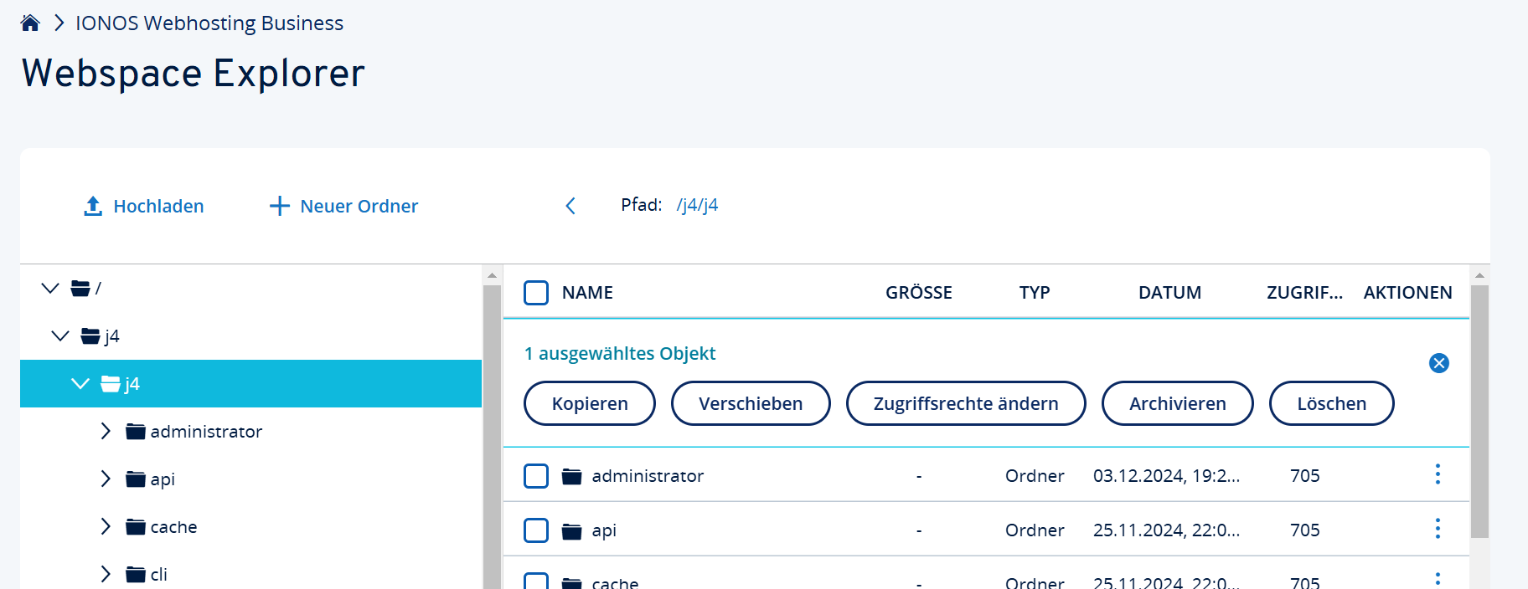Collapse the highlighted j4 subfolder

tap(80, 383)
